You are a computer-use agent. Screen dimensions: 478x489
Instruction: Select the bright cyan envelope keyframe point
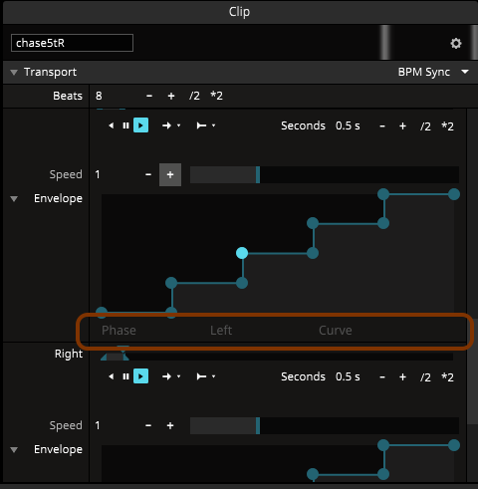click(242, 253)
